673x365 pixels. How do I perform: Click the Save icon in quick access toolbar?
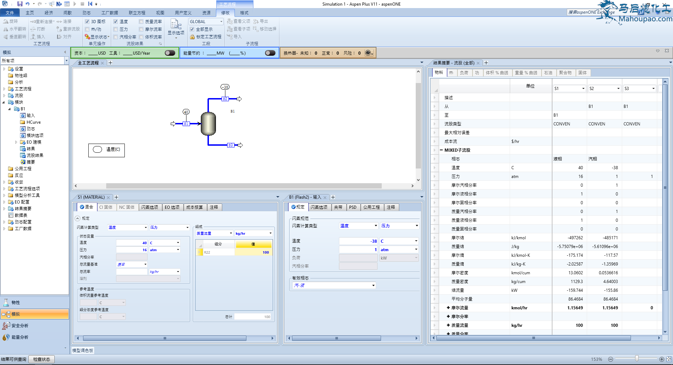20,4
